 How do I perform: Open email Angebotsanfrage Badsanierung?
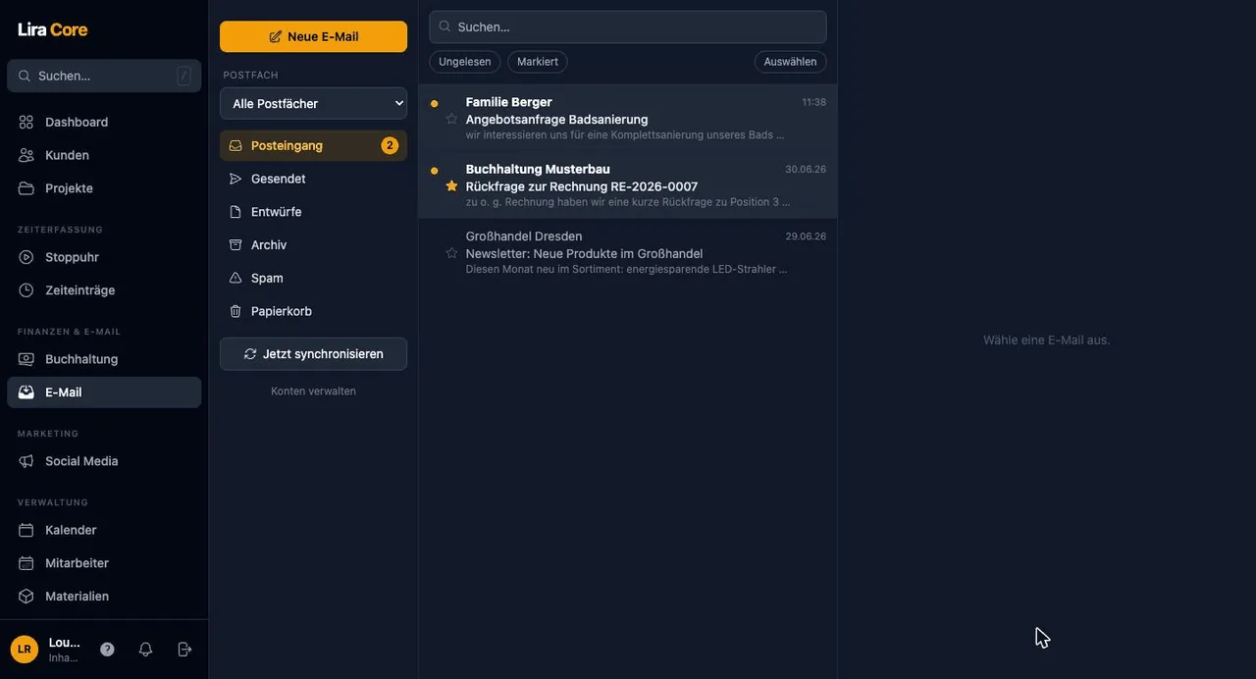click(628, 118)
